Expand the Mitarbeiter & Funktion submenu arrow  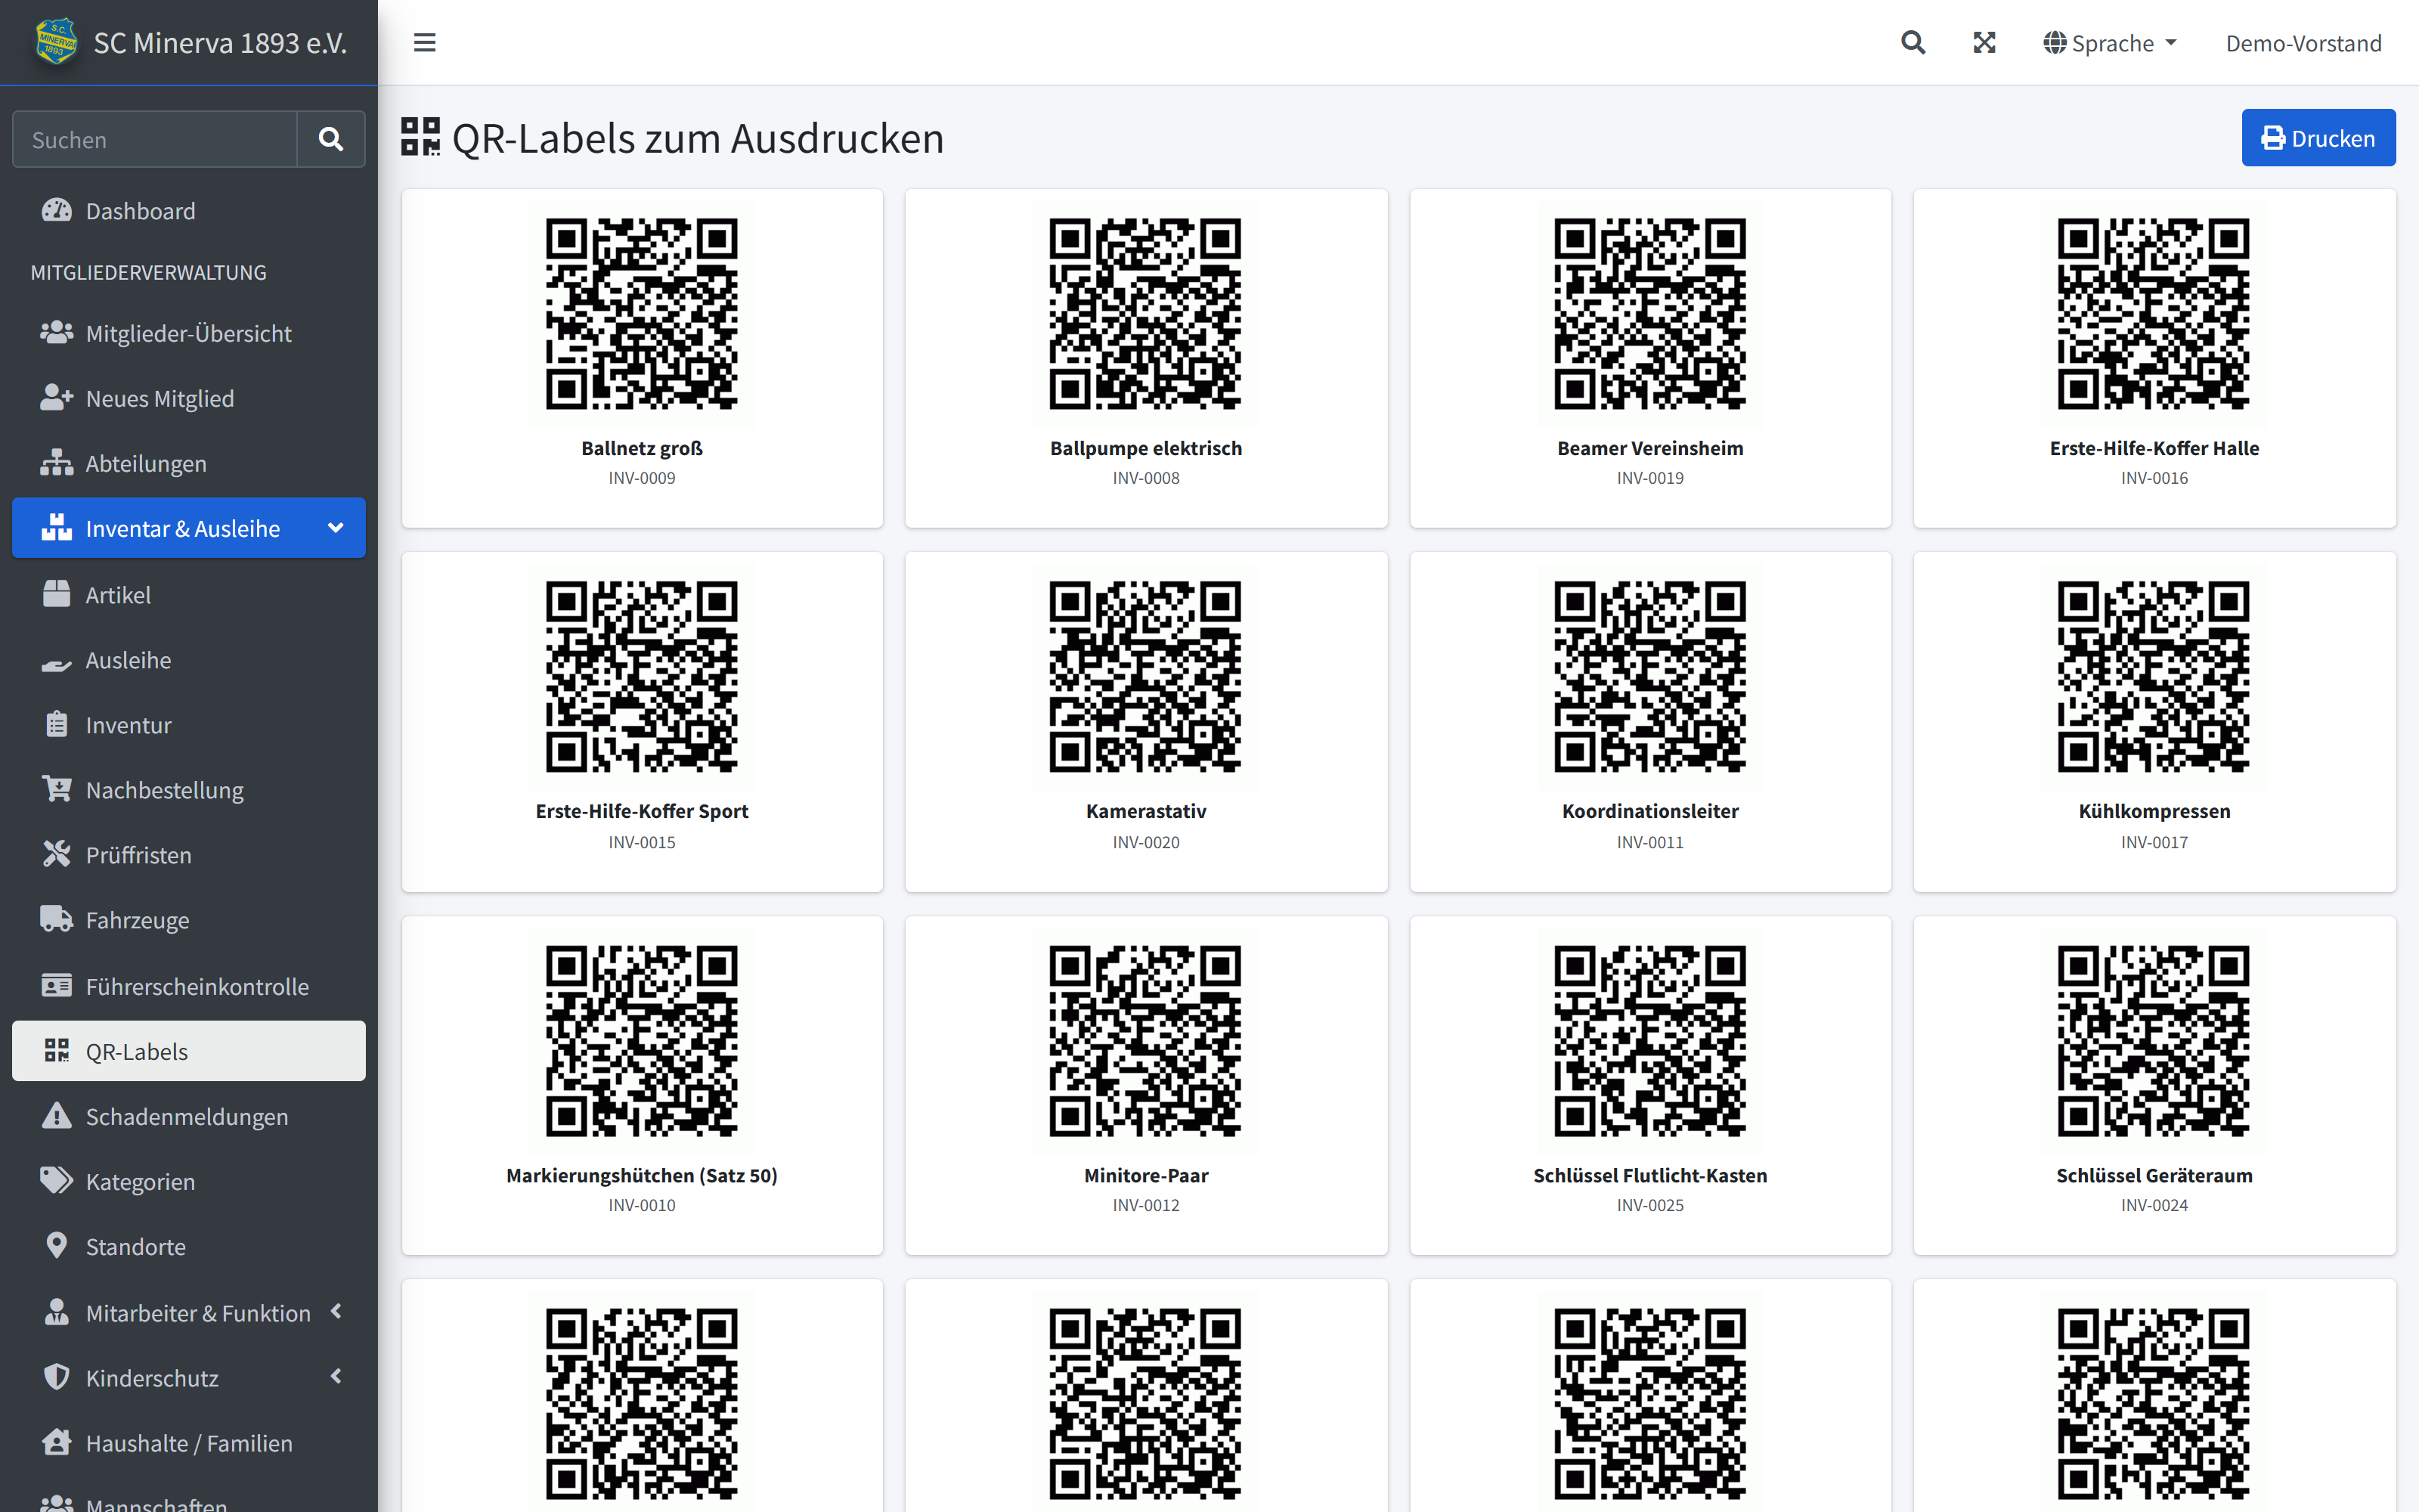coord(337,1311)
